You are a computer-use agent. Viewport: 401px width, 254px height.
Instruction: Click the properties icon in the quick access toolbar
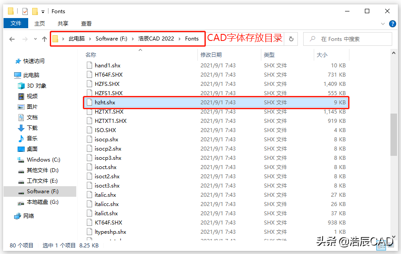click(x=25, y=11)
